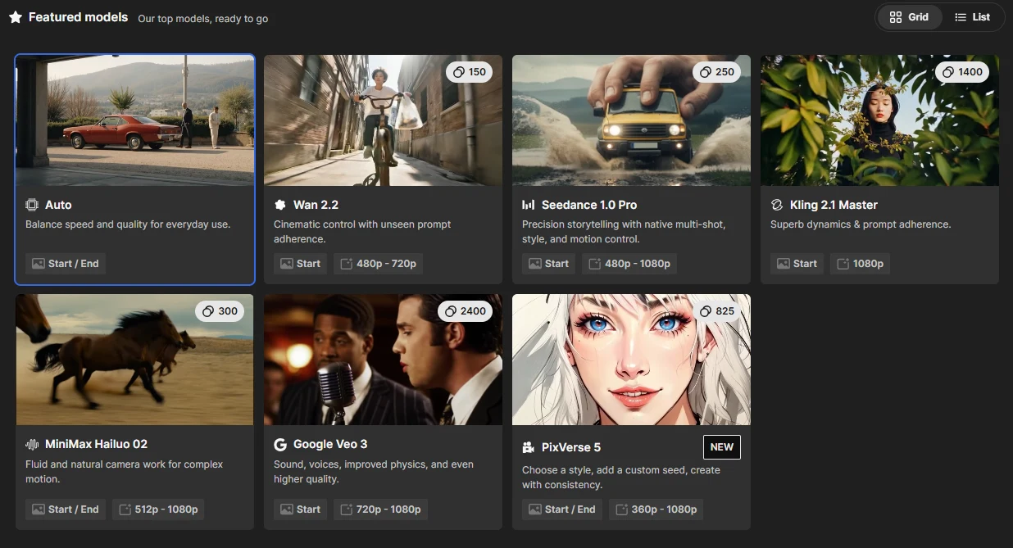Select the woman in leaves thumbnail of Kling
Image resolution: width=1013 pixels, height=548 pixels.
click(879, 120)
